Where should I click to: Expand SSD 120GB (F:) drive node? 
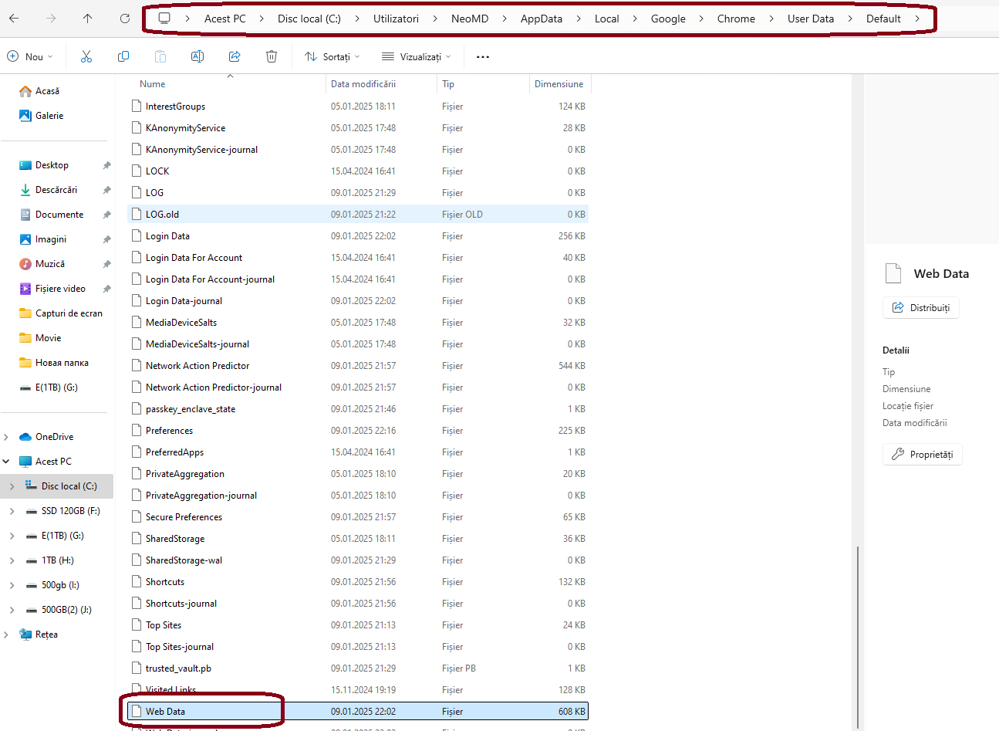[x=12, y=511]
